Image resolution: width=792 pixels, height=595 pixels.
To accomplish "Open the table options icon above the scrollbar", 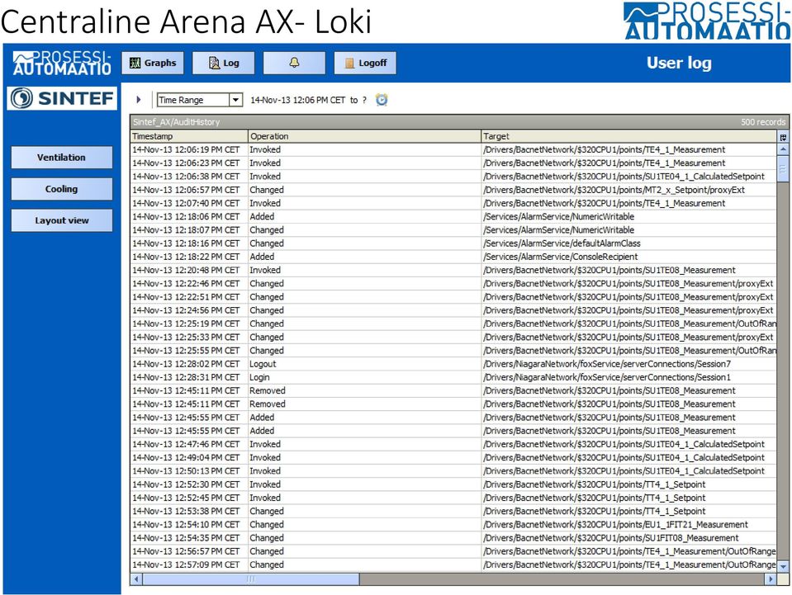I will tap(783, 137).
